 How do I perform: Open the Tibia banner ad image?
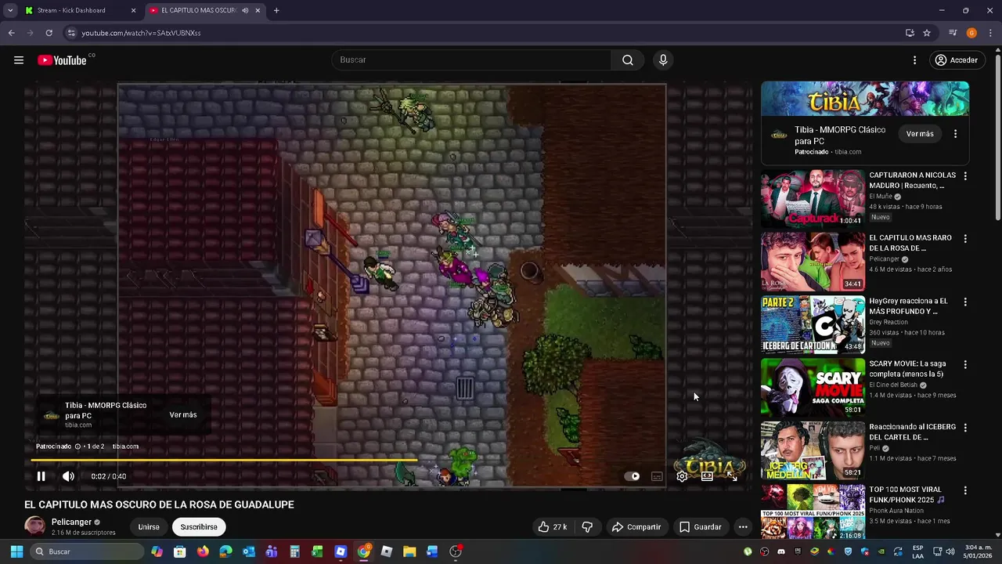point(865,99)
